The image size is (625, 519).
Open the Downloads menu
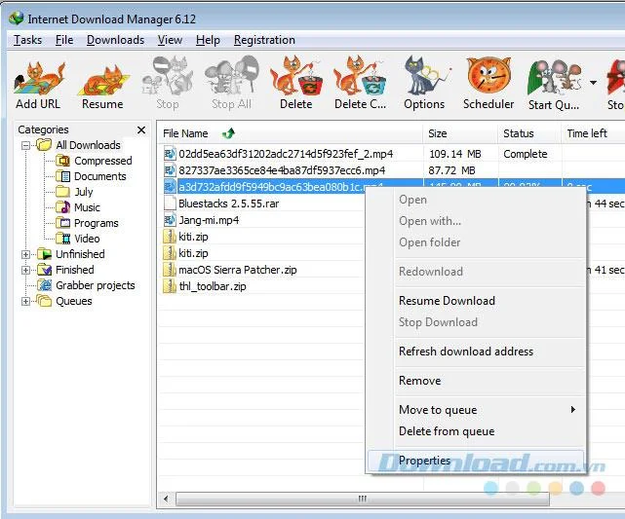116,40
